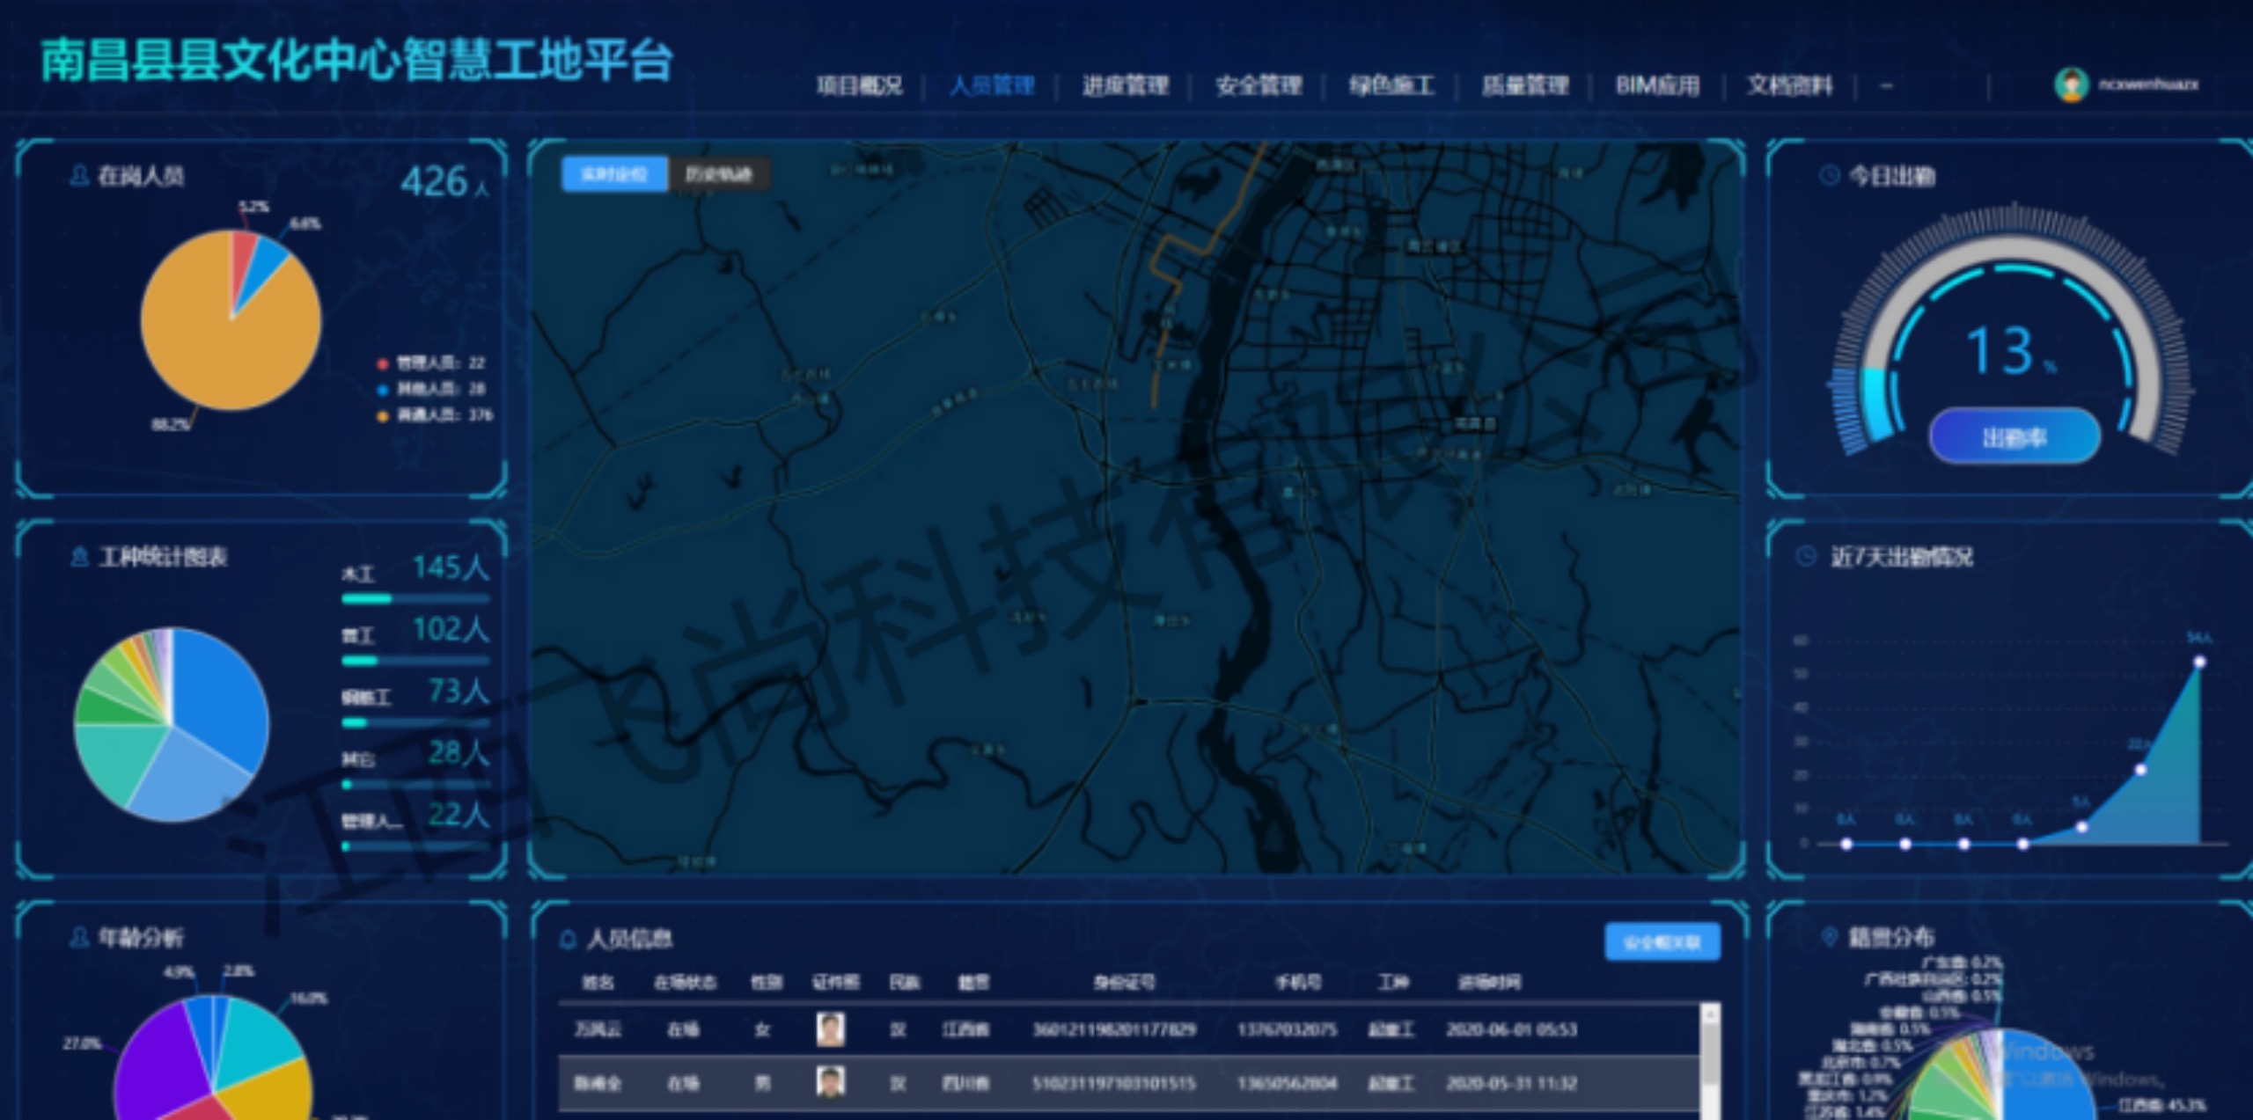Switch to the 历史轨迹 map tab
2253x1120 pixels.
click(719, 174)
